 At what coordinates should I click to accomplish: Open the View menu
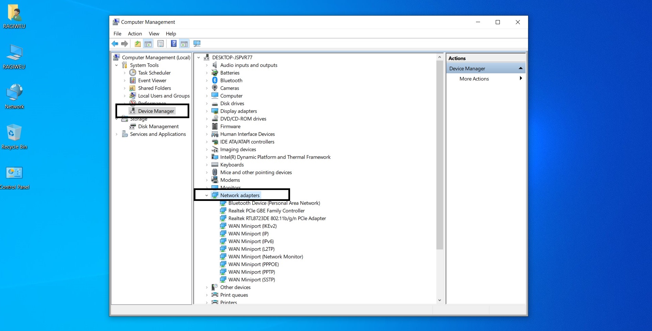154,34
